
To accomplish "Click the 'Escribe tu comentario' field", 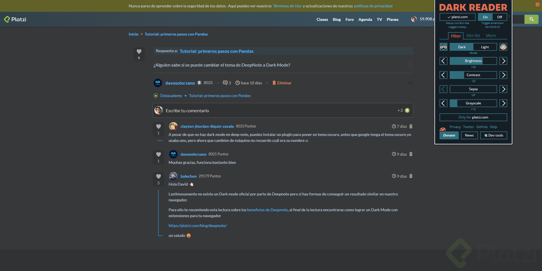I will (283, 111).
